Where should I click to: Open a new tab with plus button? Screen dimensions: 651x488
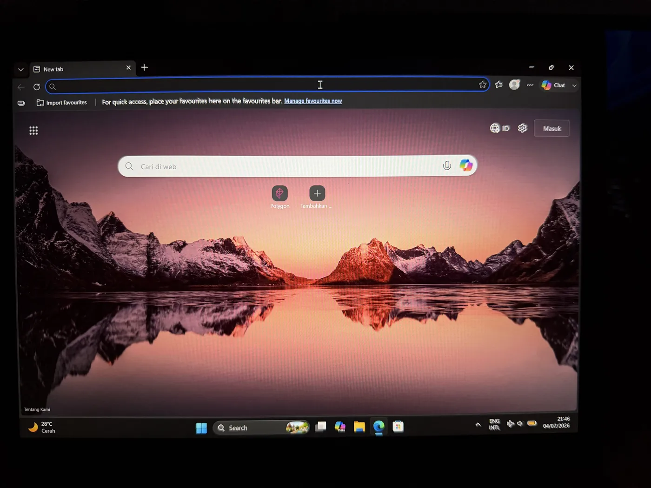click(x=145, y=67)
